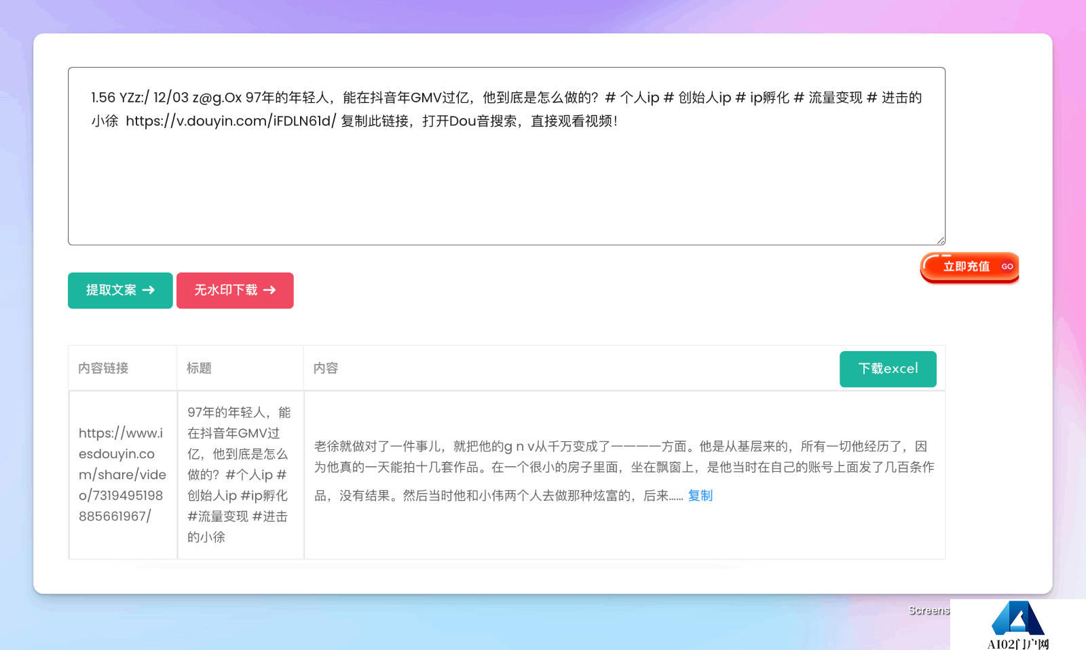Click the iesdouyin.com share URL cell
Viewport: 1086px width, 650px height.
click(x=122, y=474)
